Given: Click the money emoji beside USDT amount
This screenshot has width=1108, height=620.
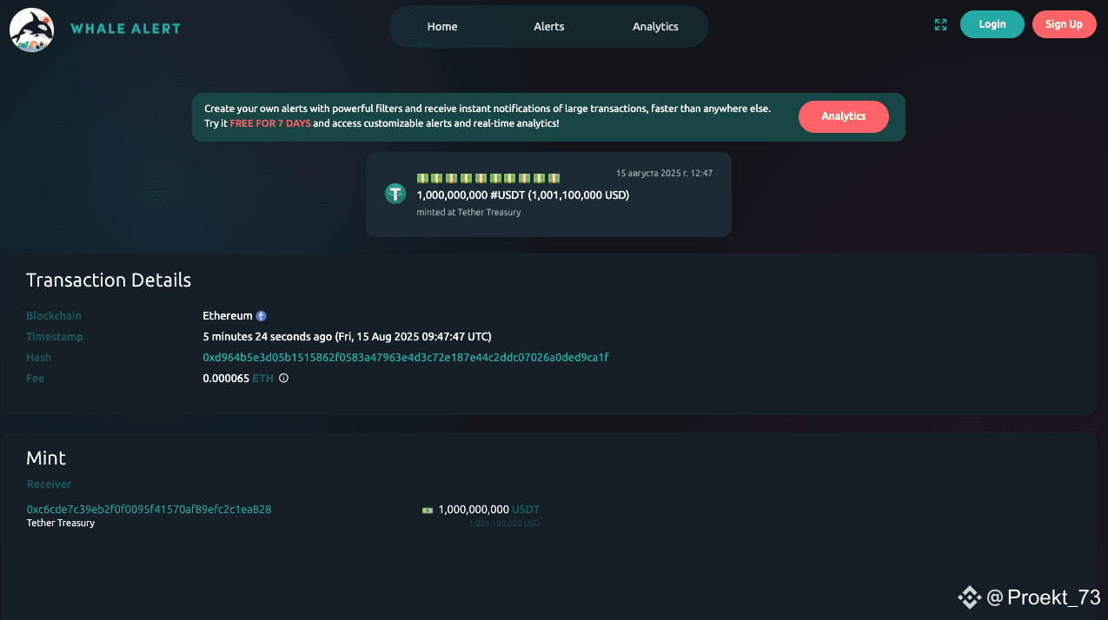Looking at the screenshot, I should pyautogui.click(x=427, y=511).
